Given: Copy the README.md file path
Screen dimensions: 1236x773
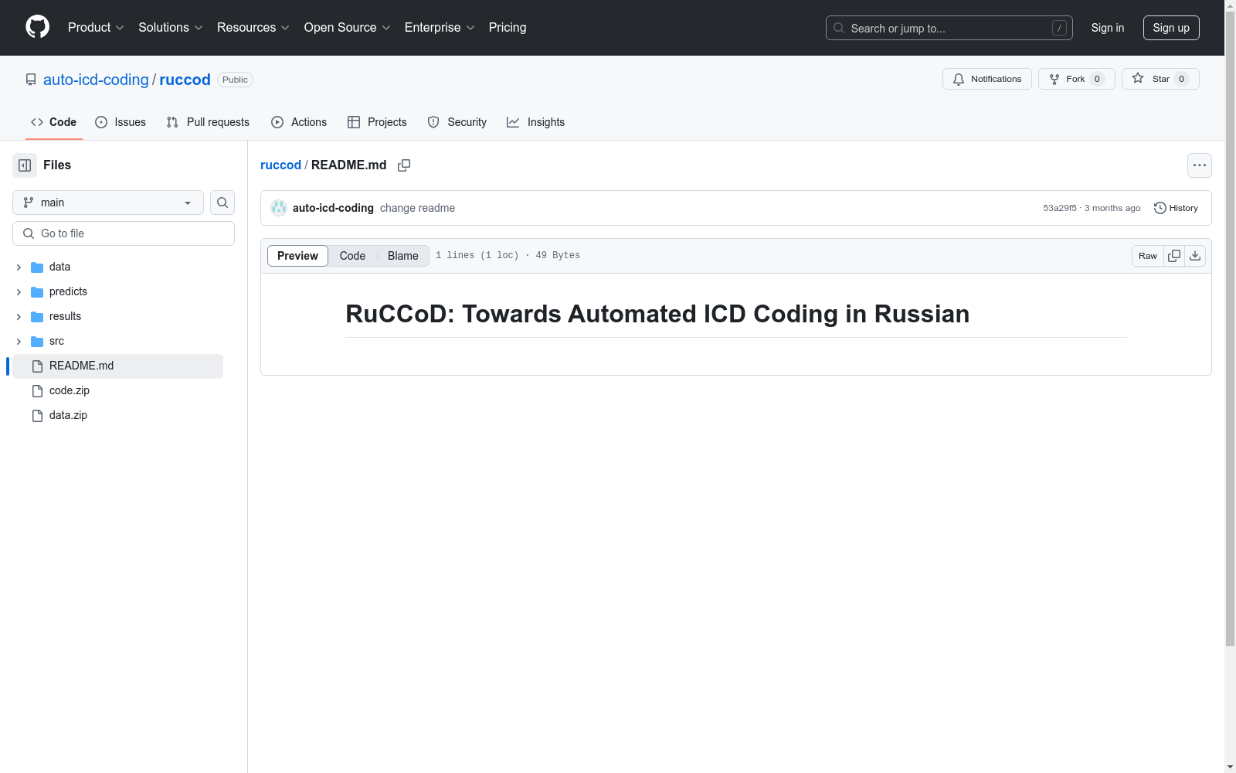Looking at the screenshot, I should [404, 165].
